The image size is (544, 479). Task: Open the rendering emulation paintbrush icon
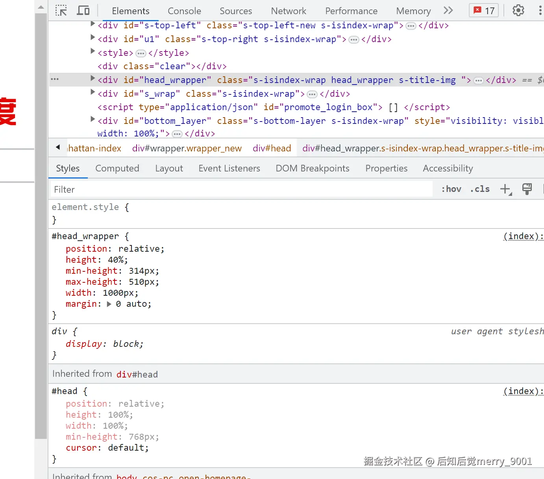click(x=527, y=189)
